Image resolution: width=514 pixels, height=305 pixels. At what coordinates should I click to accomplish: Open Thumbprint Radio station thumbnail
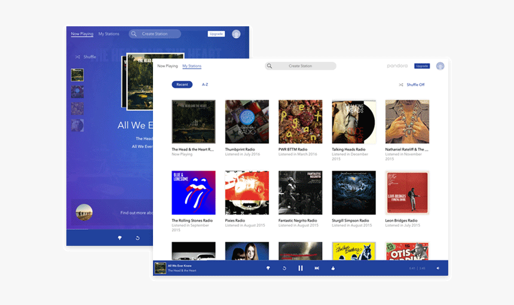tap(247, 121)
